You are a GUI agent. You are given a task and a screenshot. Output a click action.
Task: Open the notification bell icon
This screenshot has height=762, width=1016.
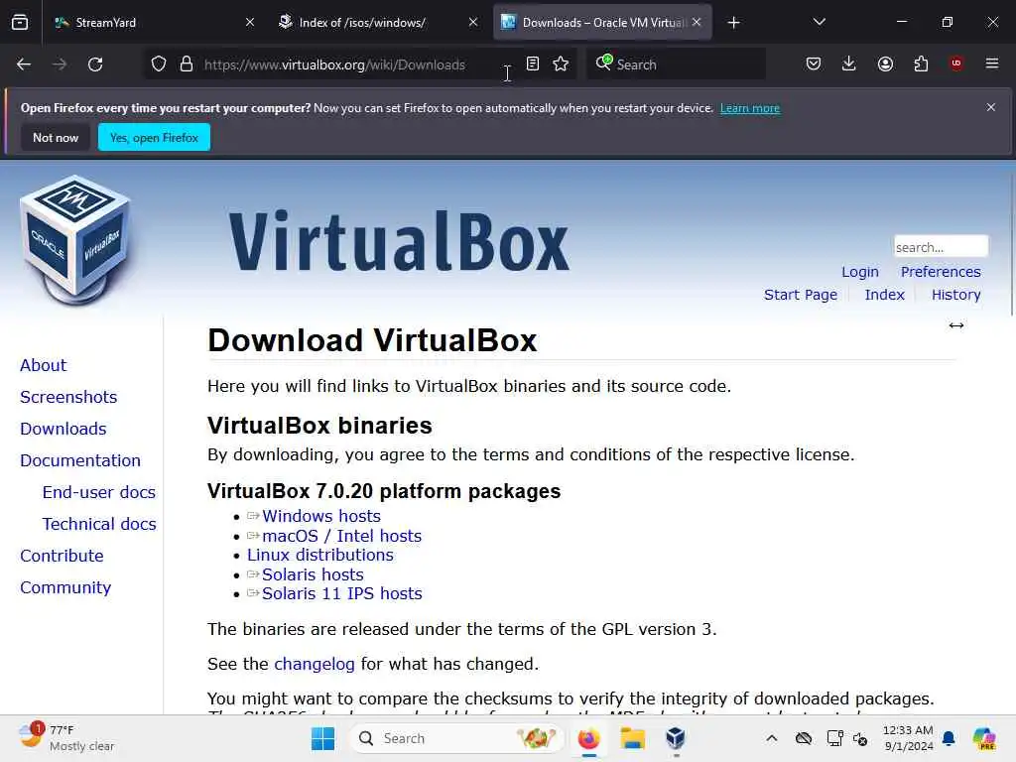tap(949, 738)
